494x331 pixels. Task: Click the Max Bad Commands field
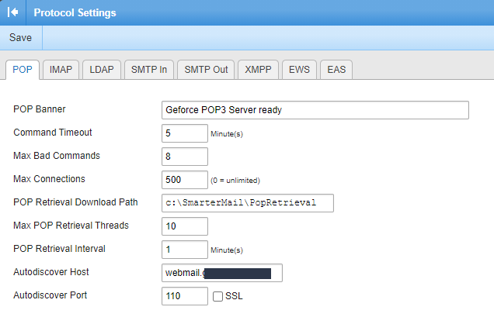[185, 157]
